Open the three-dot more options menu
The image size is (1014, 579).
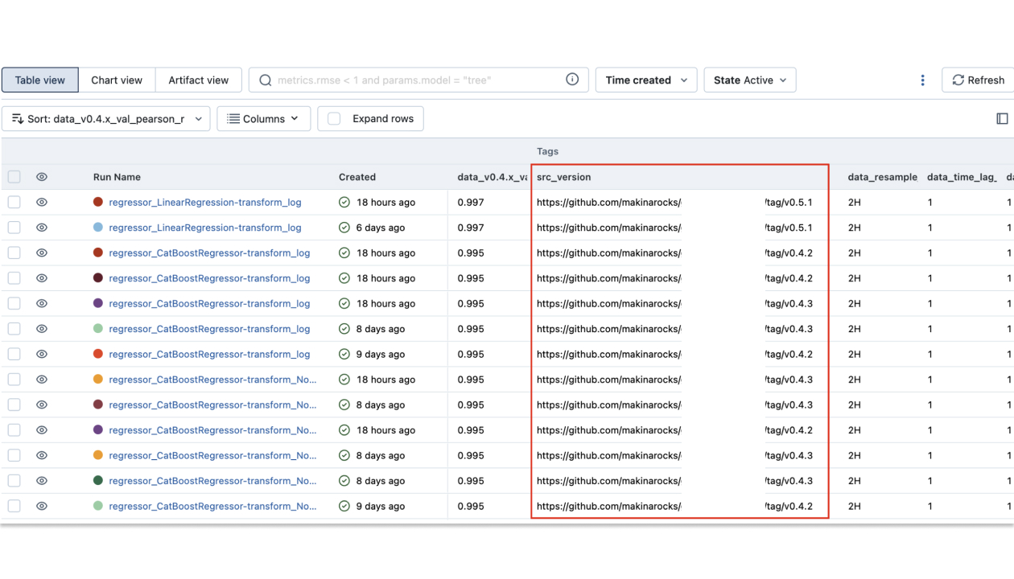point(922,80)
